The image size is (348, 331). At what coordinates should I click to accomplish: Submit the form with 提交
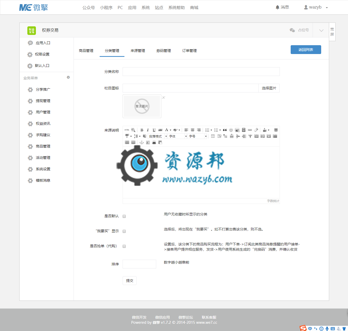pyautogui.click(x=130, y=281)
